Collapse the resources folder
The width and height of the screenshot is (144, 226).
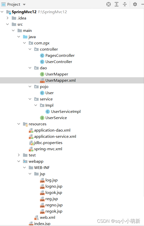[x=19, y=124]
